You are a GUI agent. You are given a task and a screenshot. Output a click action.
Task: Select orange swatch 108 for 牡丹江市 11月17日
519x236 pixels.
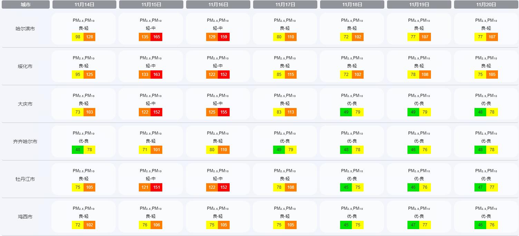pos(291,187)
